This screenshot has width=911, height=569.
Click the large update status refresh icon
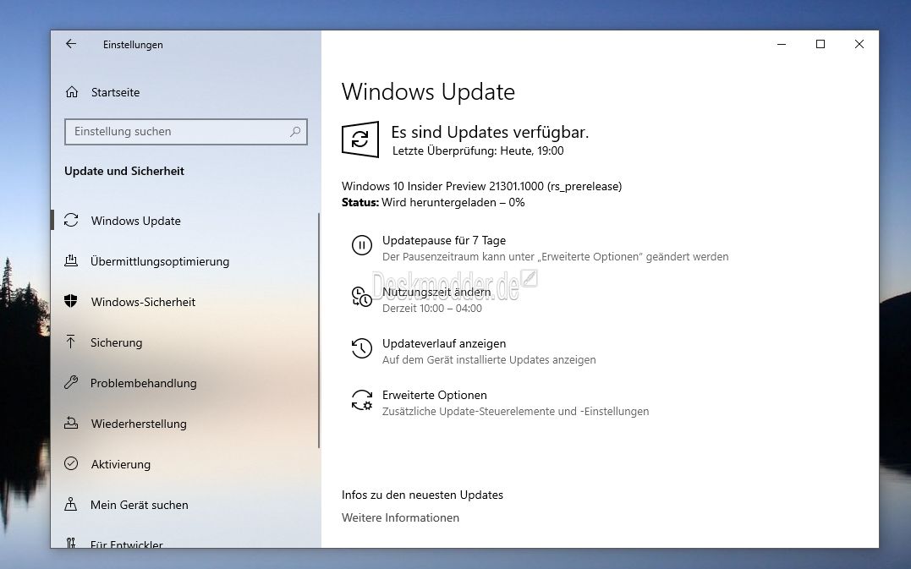coord(360,140)
